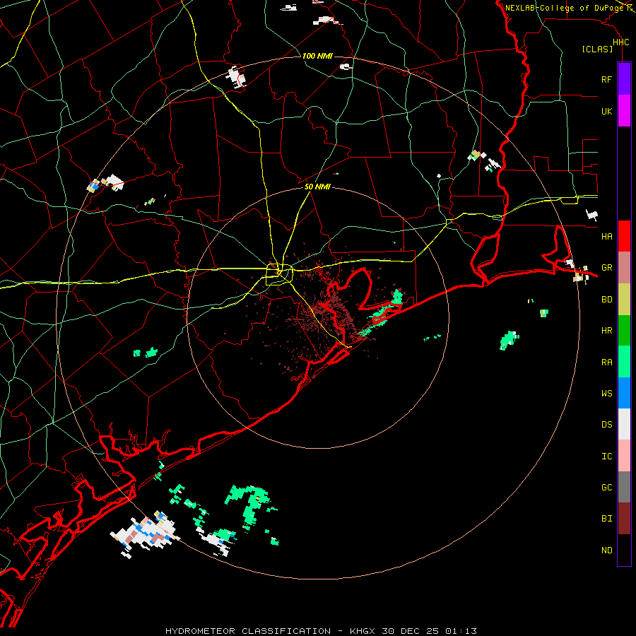Click the GR legend label

pyautogui.click(x=606, y=268)
